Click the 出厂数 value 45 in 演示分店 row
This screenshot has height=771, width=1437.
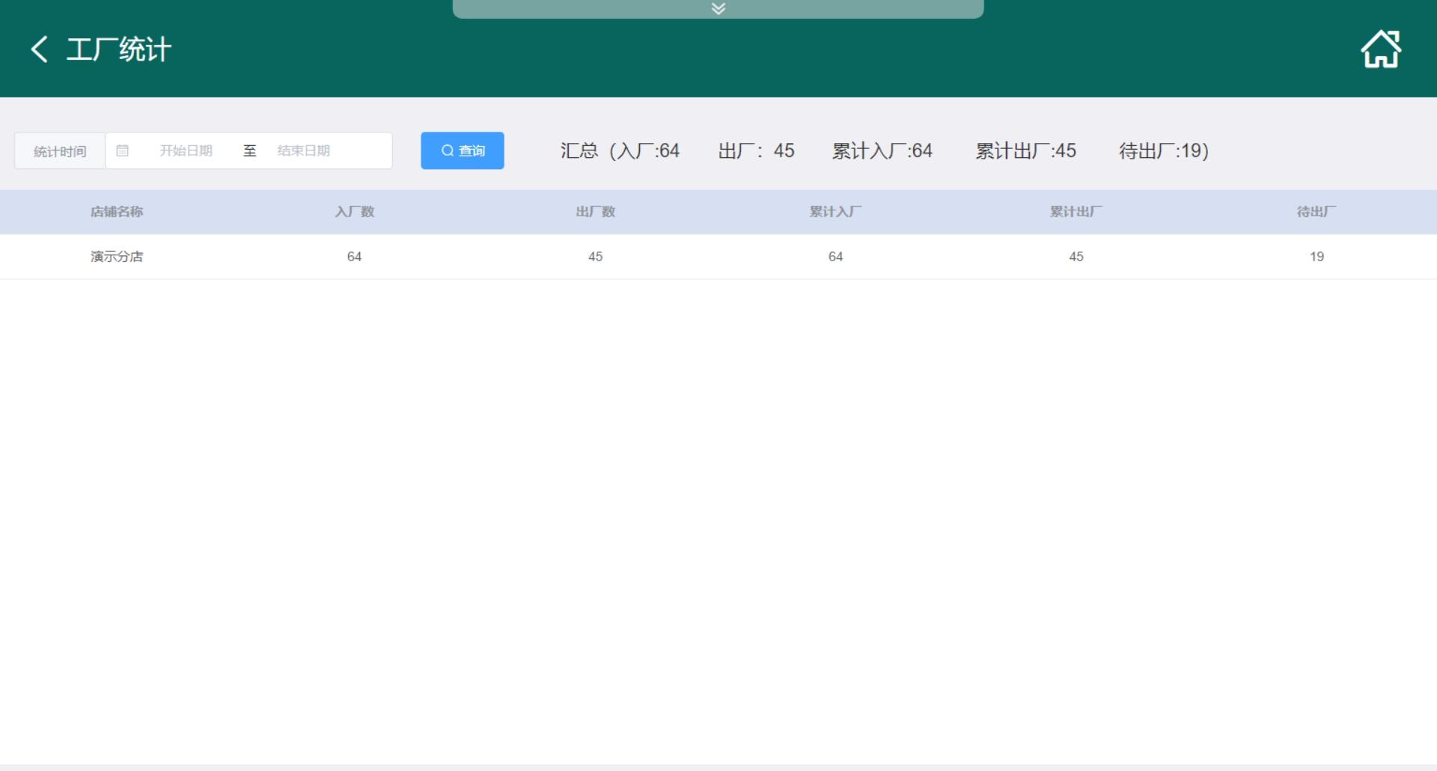(x=596, y=257)
